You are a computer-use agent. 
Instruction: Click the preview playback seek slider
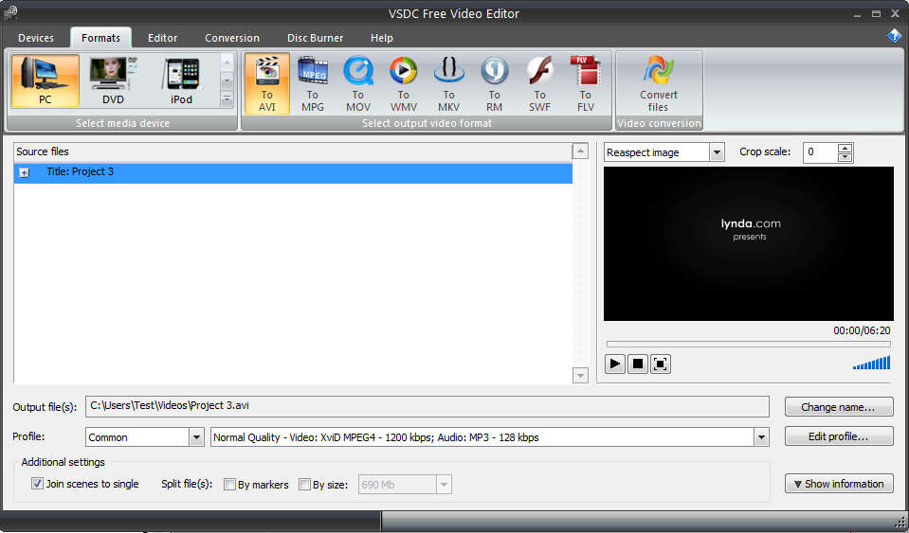747,344
